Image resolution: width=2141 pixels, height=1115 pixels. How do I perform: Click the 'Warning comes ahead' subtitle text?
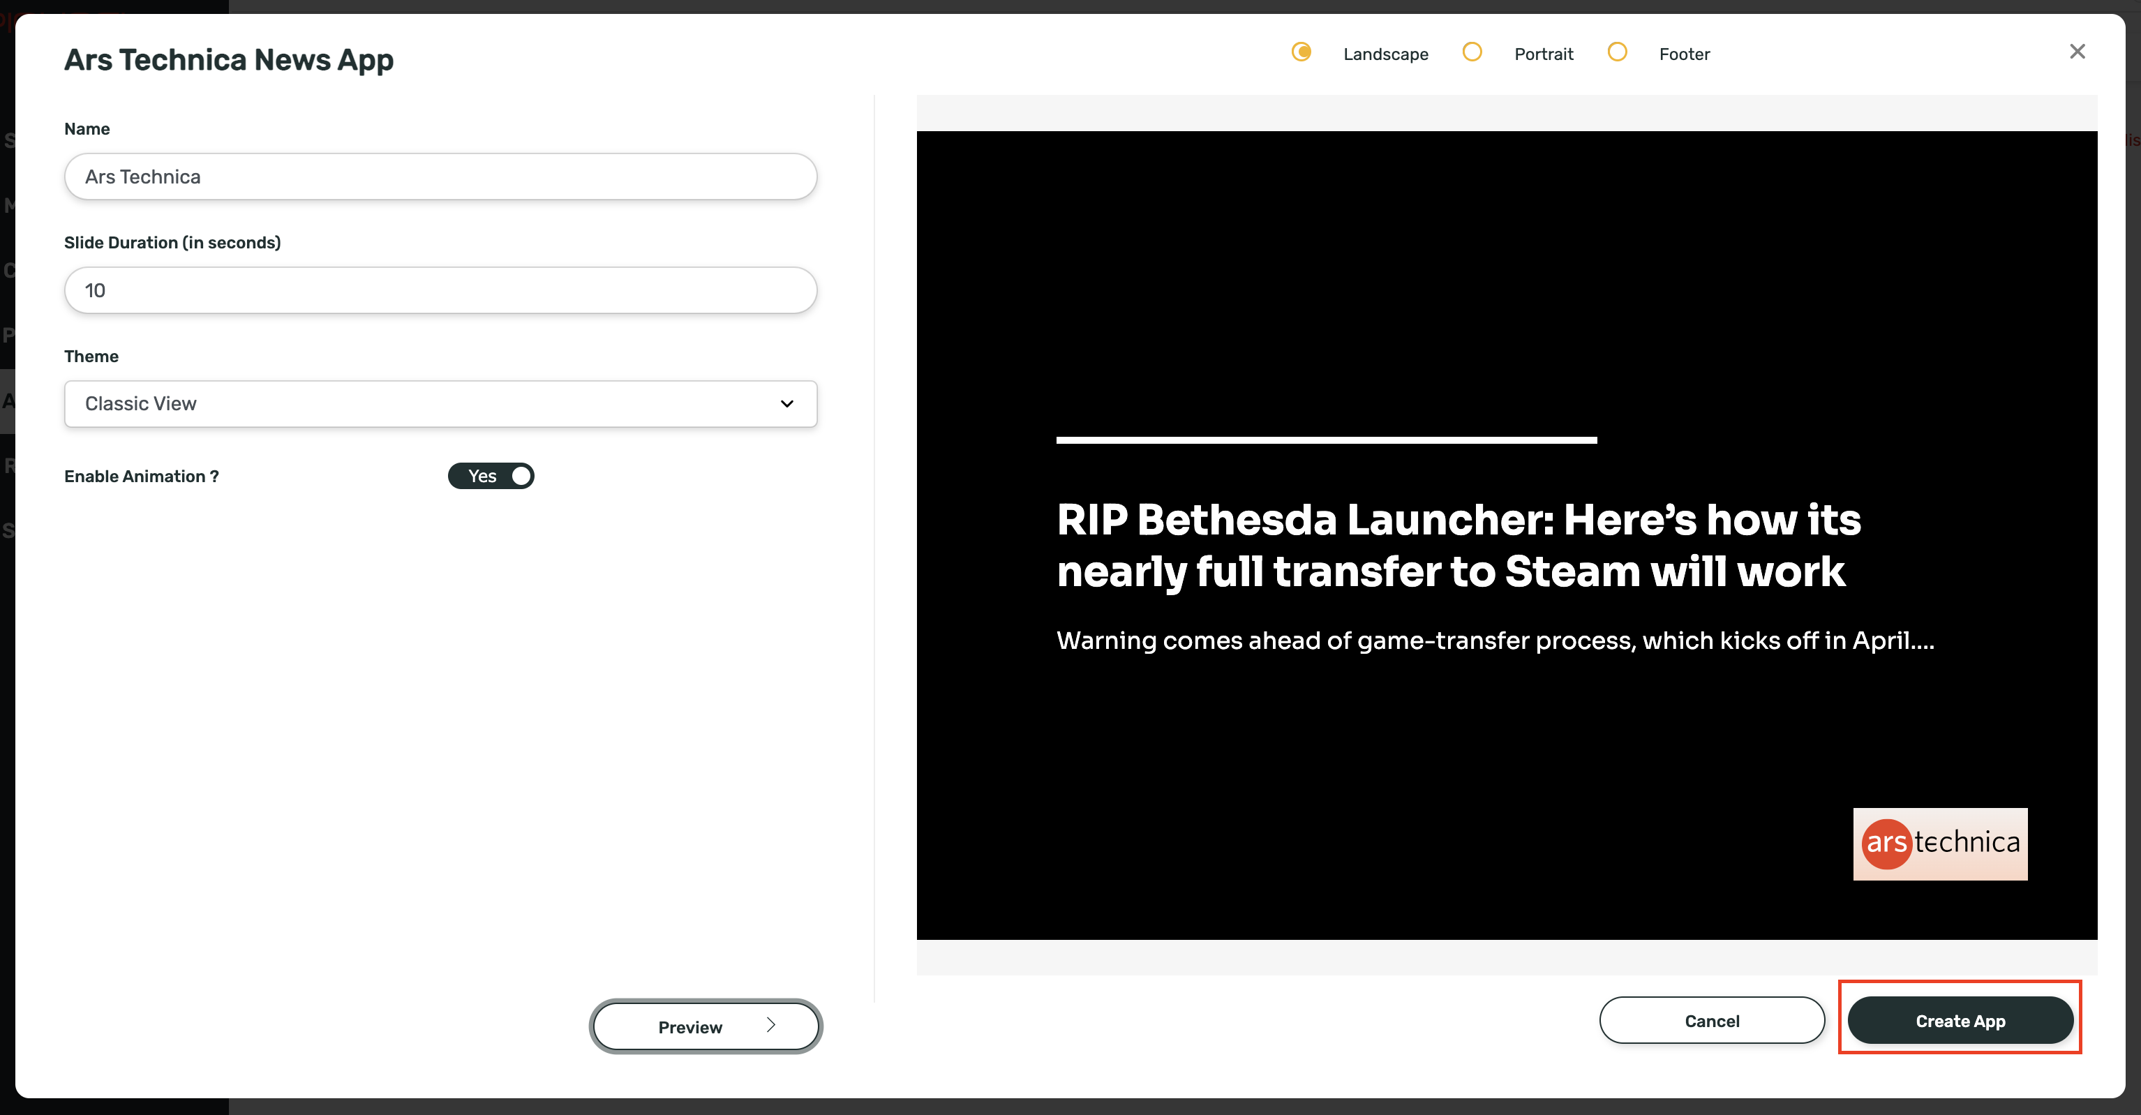(1495, 641)
